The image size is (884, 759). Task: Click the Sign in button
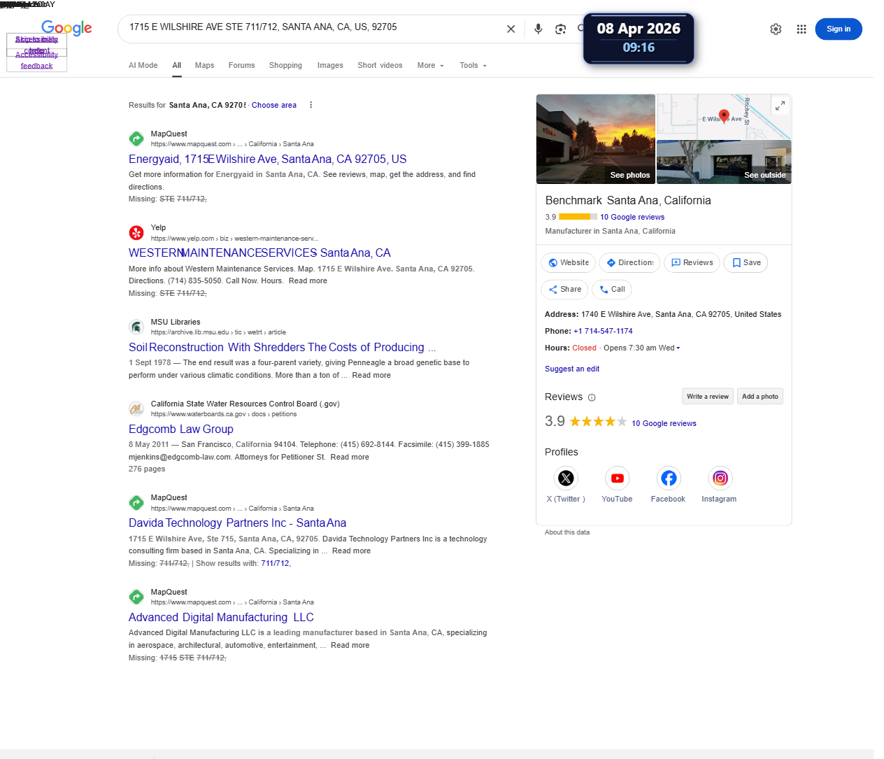pyautogui.click(x=839, y=29)
